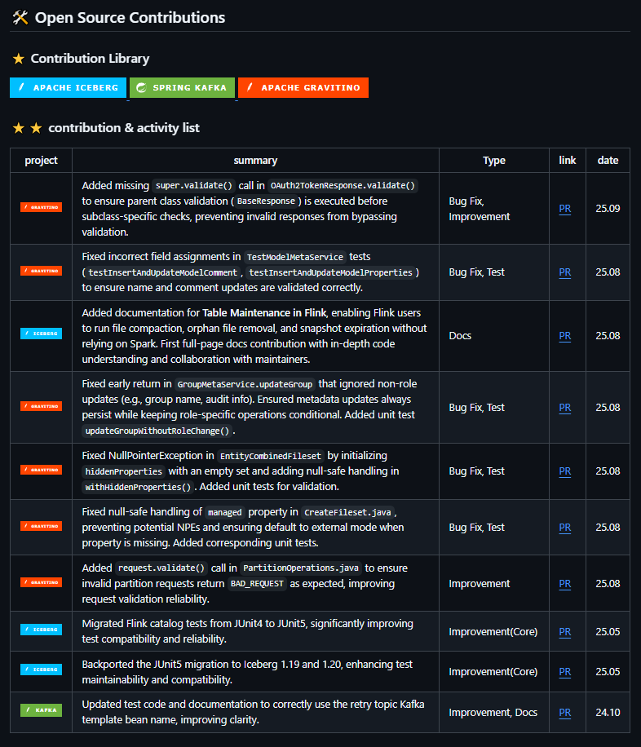641x747 pixels.
Task: Click the Apache Iceberg badge in Contribution Library
Action: (x=68, y=88)
